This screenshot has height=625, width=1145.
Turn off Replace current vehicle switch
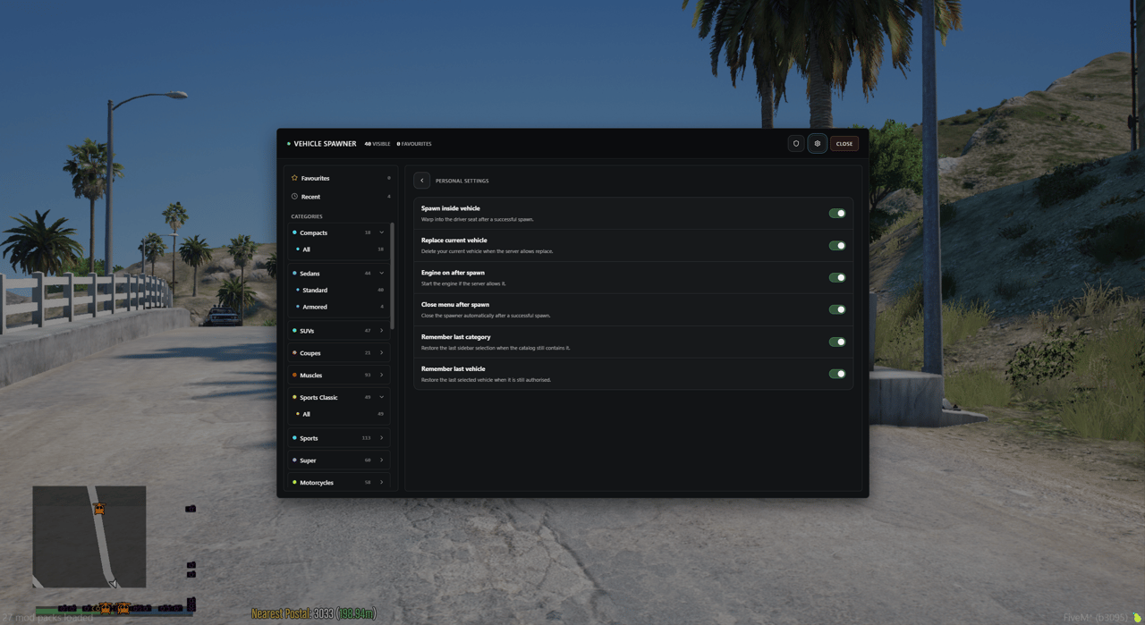(837, 245)
